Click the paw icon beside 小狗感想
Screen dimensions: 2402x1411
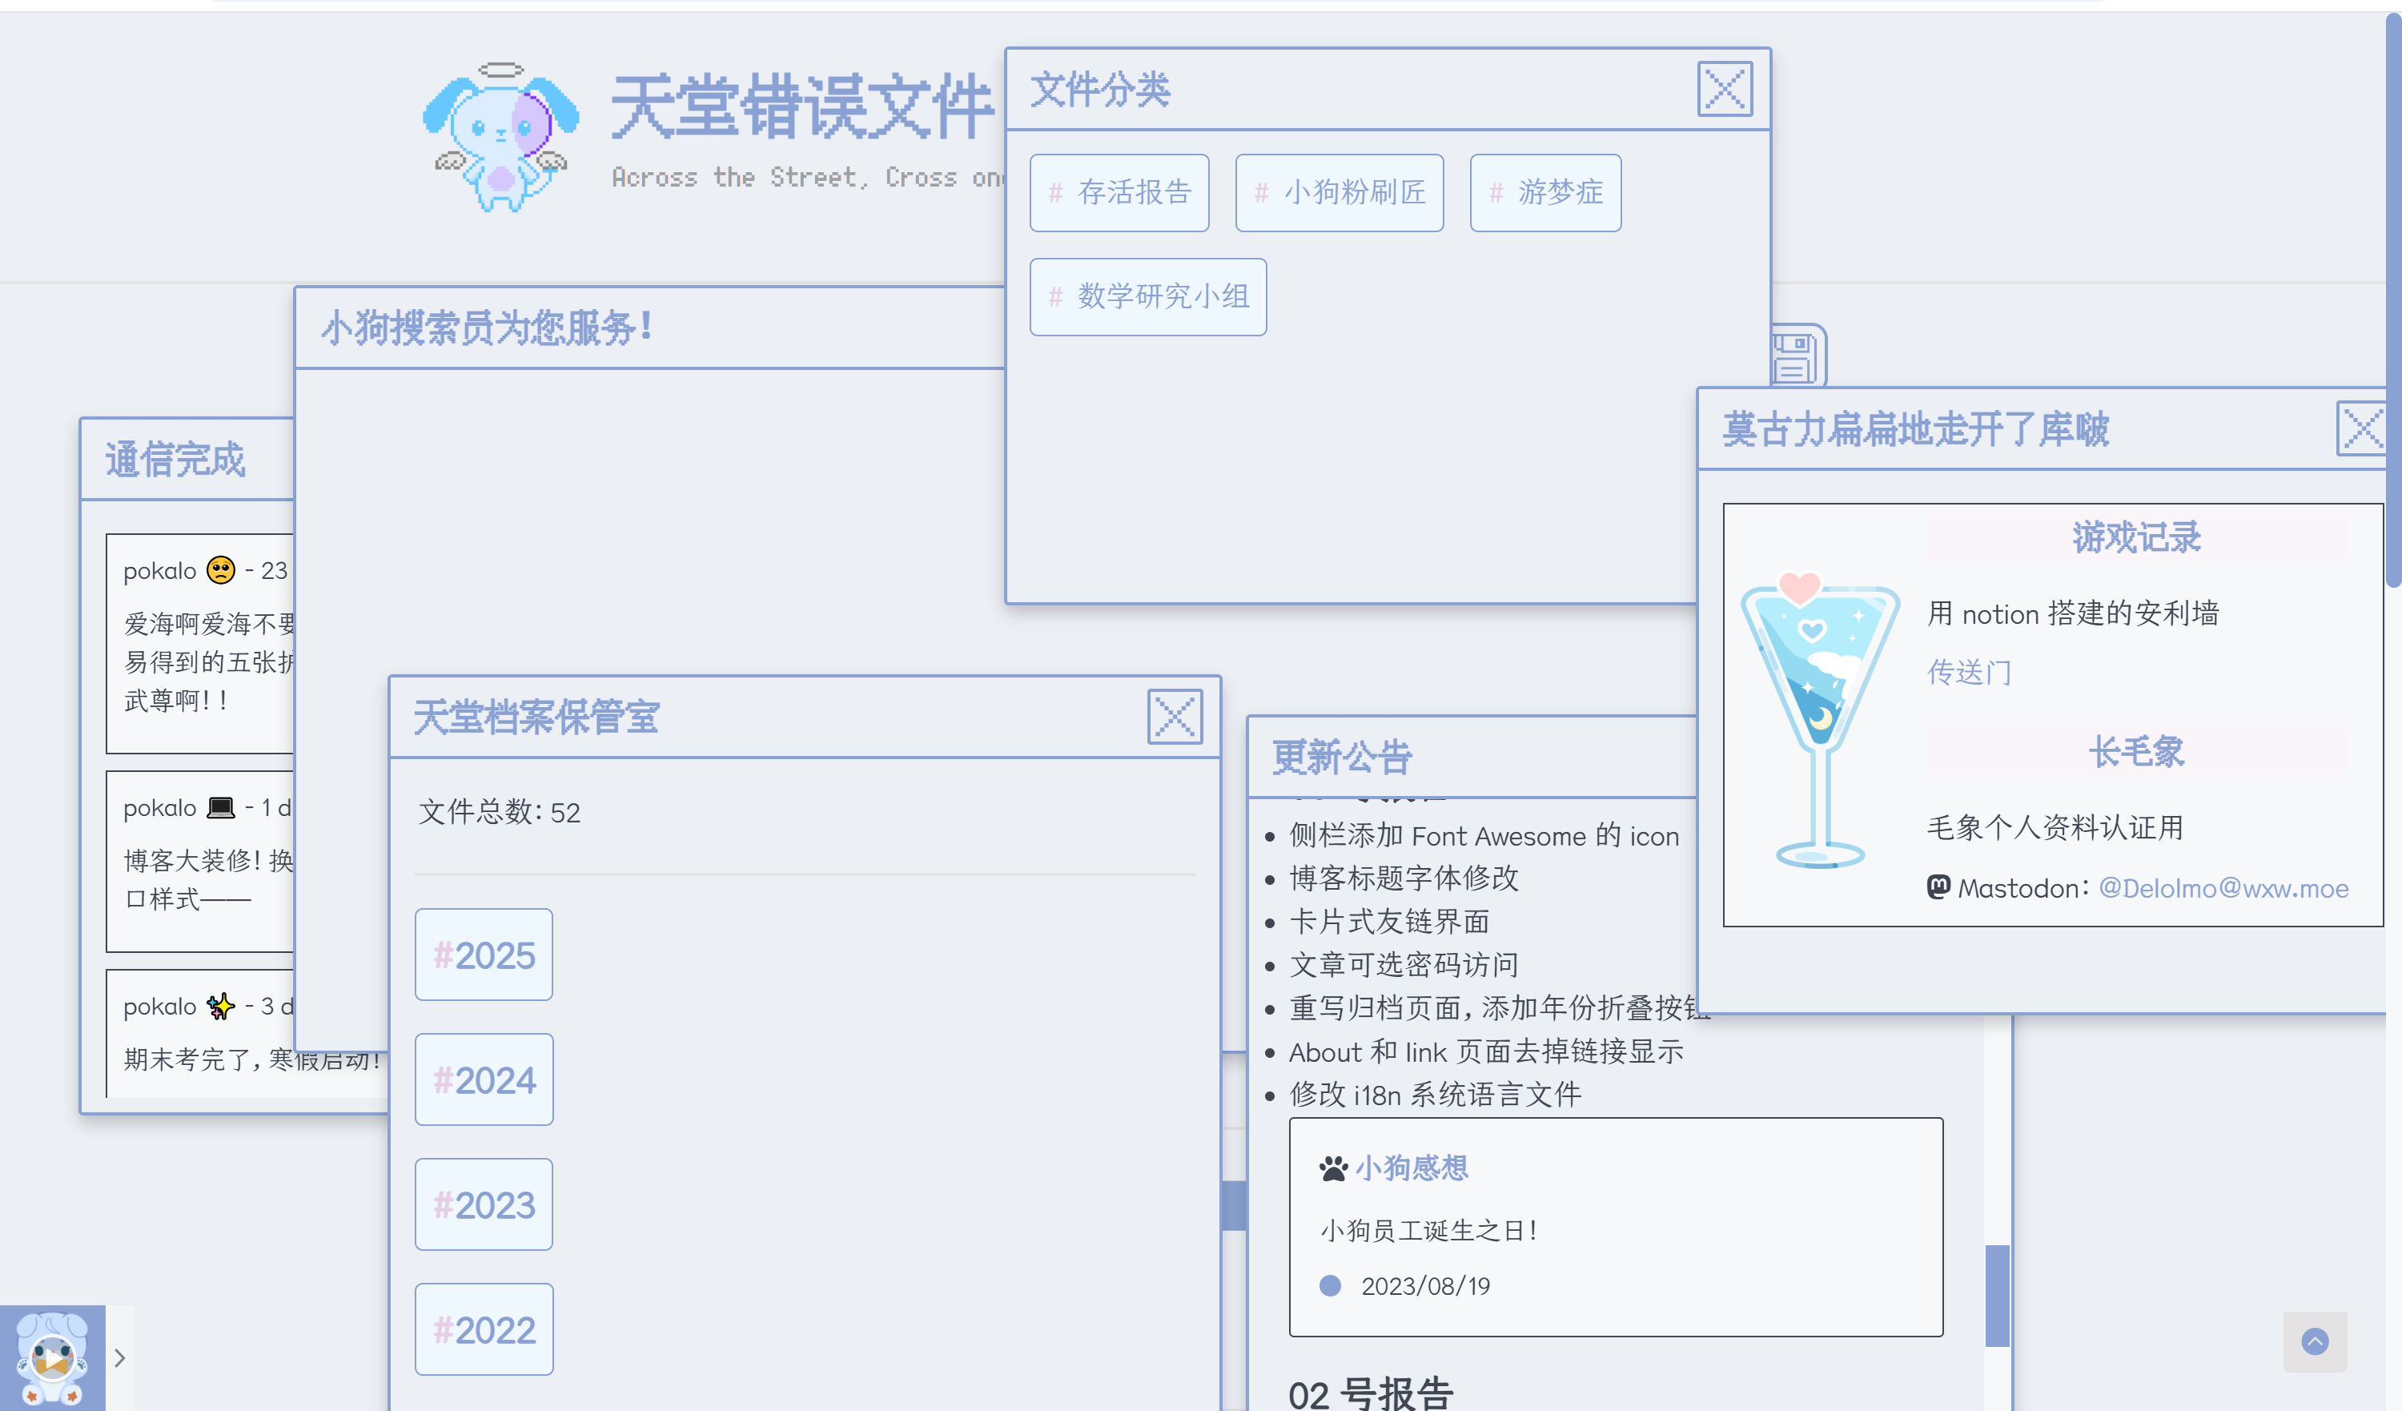coord(1333,1169)
